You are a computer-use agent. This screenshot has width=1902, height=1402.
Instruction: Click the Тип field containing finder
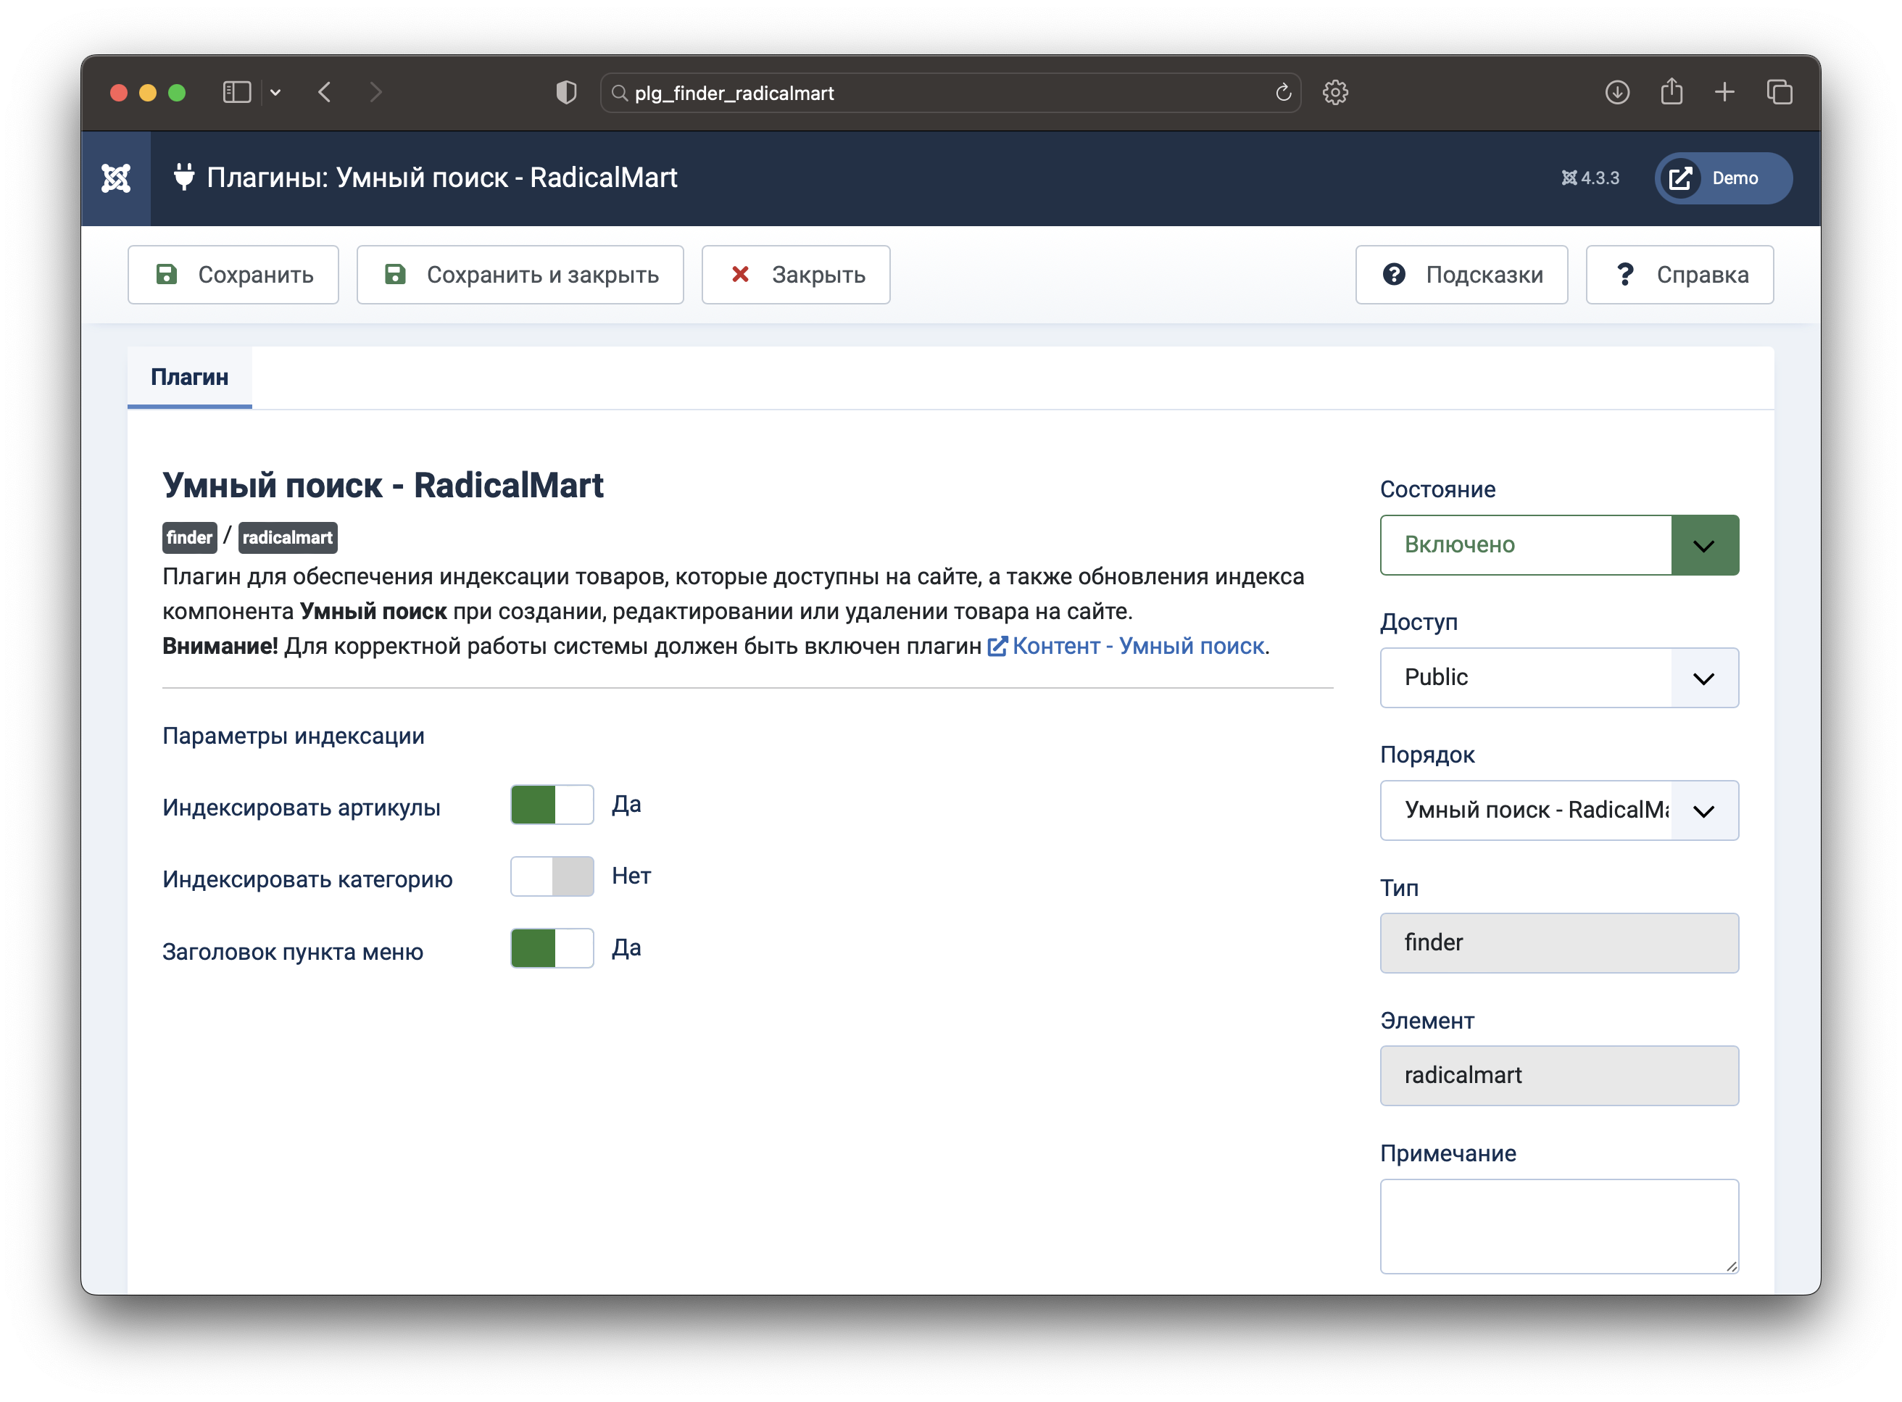tap(1559, 943)
